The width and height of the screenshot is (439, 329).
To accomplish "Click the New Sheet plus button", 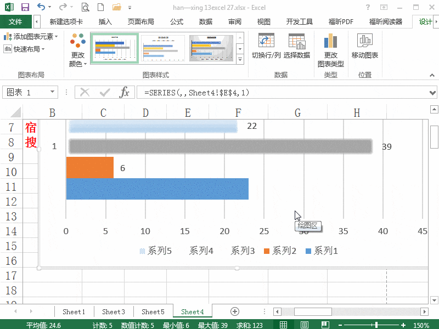I will (234, 311).
